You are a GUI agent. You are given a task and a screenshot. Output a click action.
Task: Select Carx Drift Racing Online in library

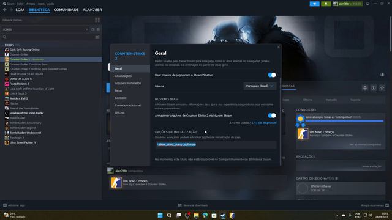24,50
